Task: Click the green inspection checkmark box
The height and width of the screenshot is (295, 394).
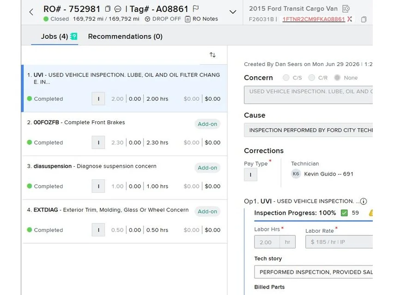Action: point(344,213)
